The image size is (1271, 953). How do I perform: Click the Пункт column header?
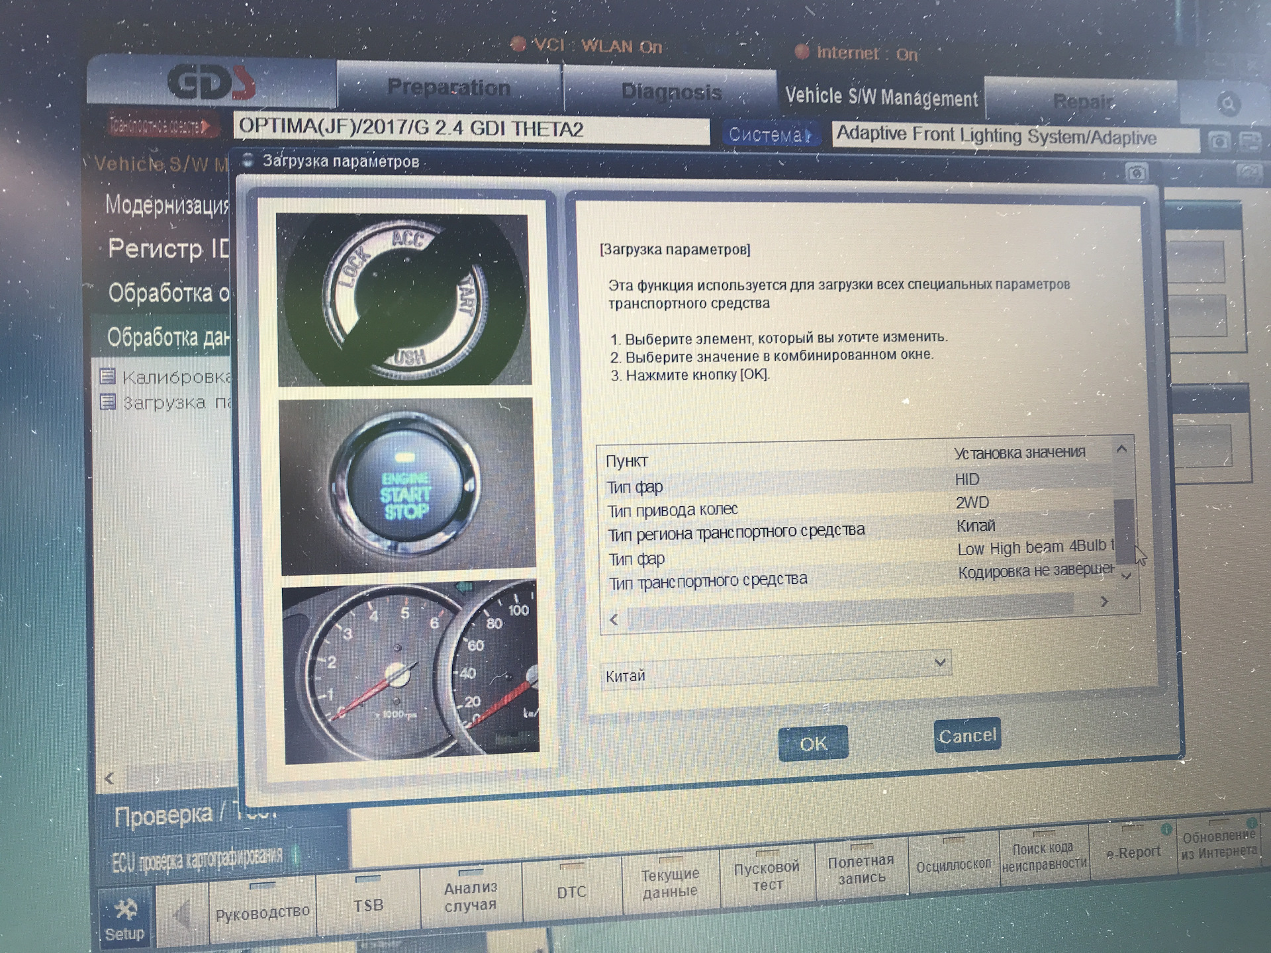[627, 461]
